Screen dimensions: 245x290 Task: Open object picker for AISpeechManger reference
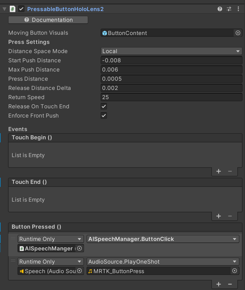point(79,248)
